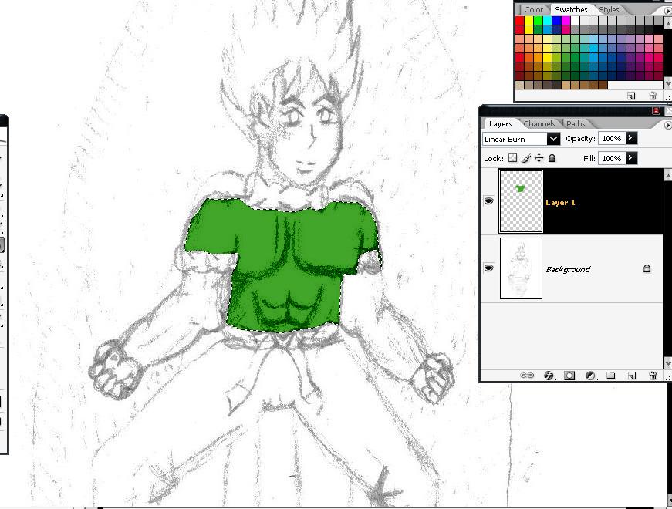Pick the pure red swatch
Viewport: 672px width, 509px height.
tap(519, 21)
